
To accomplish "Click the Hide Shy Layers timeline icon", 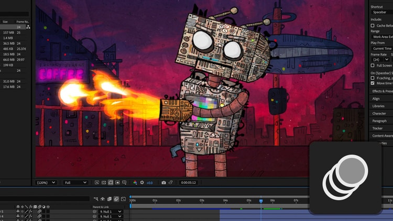I will (x=103, y=199).
